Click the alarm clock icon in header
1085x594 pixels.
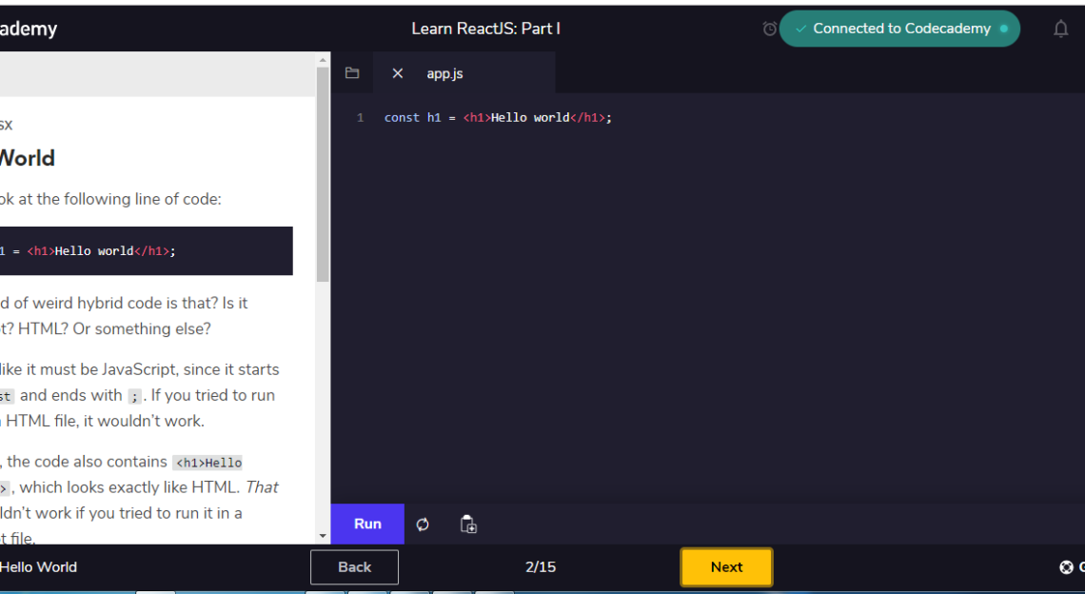click(x=769, y=29)
